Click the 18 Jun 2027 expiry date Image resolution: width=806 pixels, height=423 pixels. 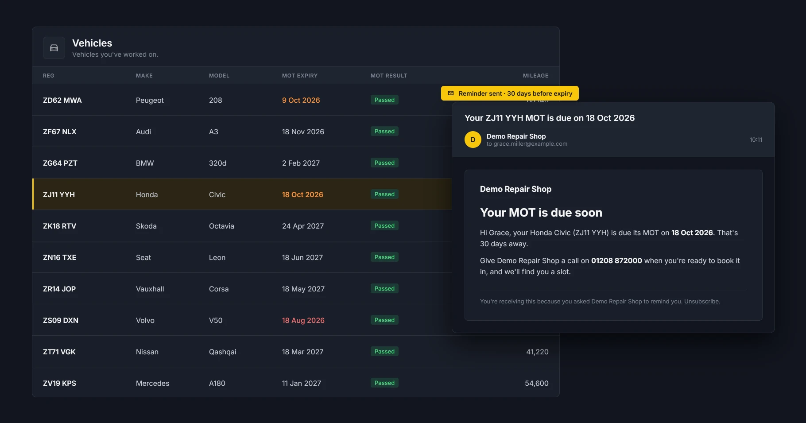(302, 257)
